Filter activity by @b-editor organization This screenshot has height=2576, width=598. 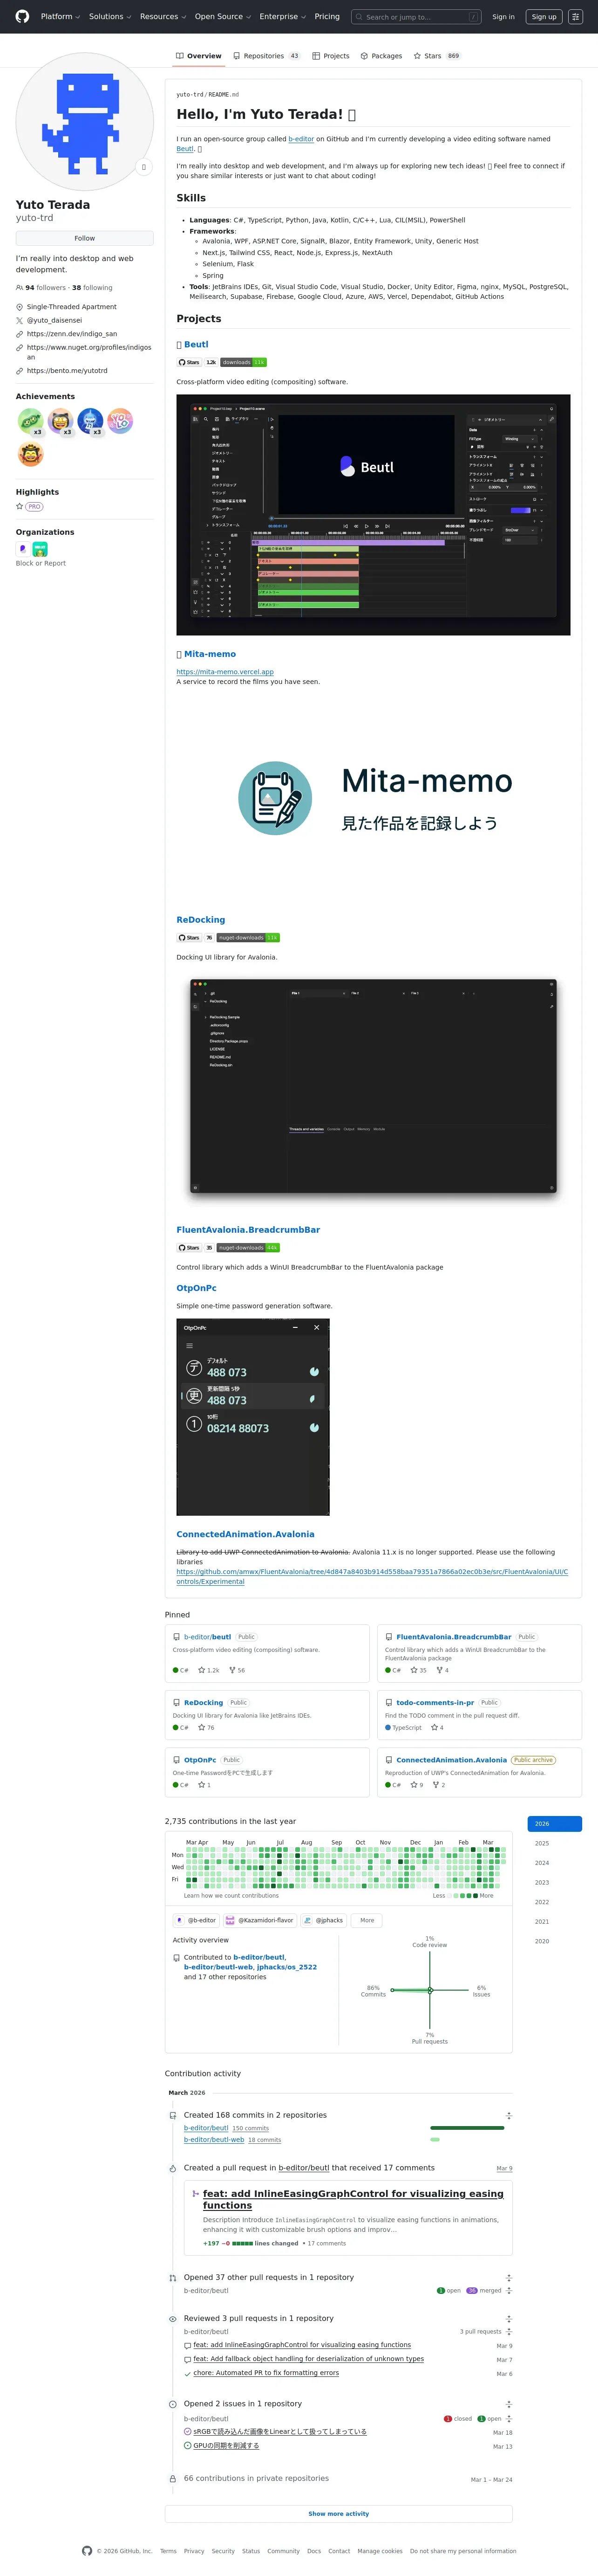(x=196, y=1920)
